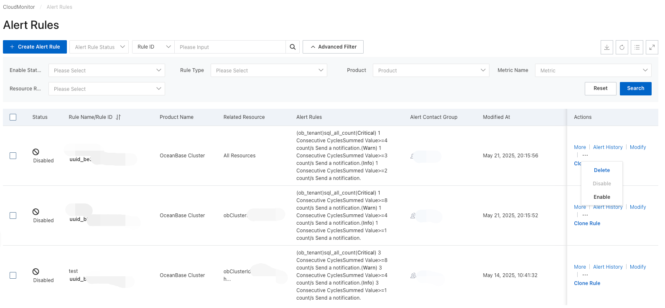This screenshot has height=308, width=665.
Task: Expand the Rule Type dropdown
Action: 269,70
